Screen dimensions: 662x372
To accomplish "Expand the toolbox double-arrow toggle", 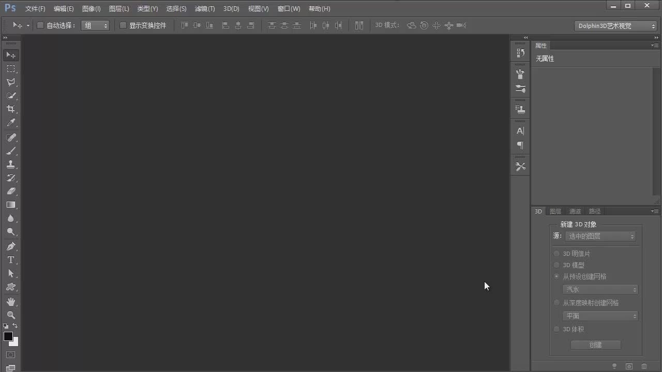I will 6,38.
